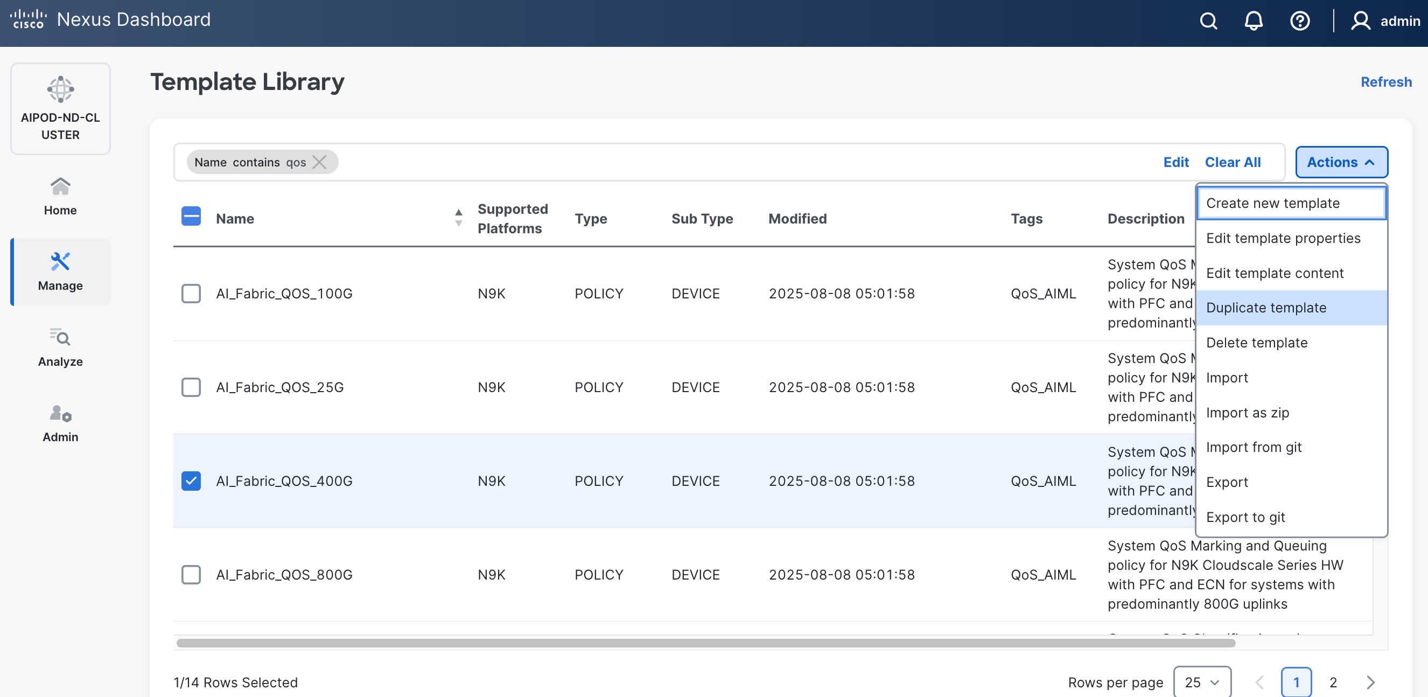The height and width of the screenshot is (697, 1428).
Task: Remove the 'Name contains qos' filter chip
Action: click(x=320, y=162)
